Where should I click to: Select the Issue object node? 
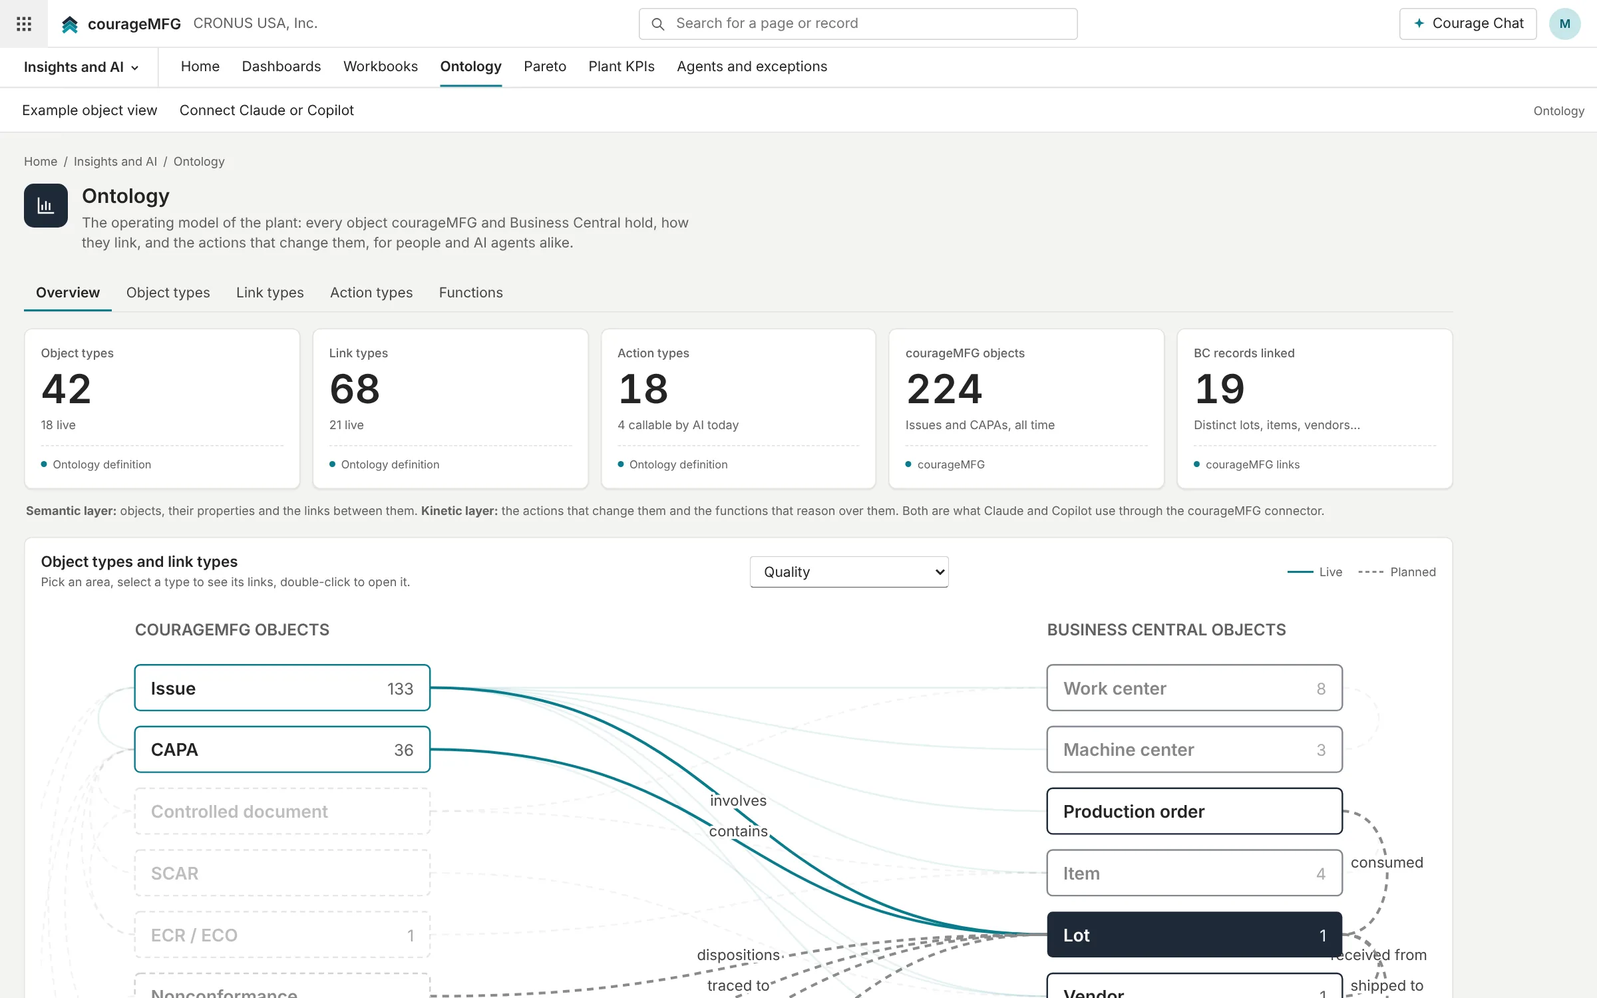(282, 688)
